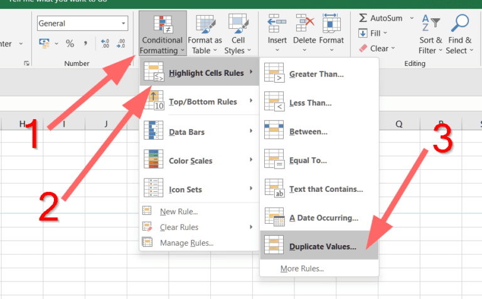The height and width of the screenshot is (299, 482).
Task: Click the Icon Sets list icon
Action: point(153,187)
